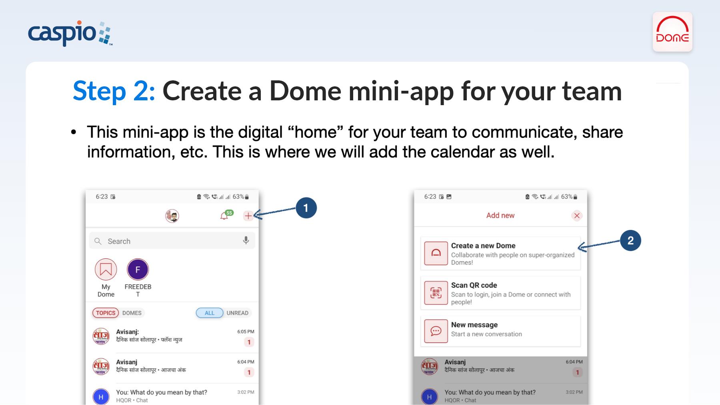Screen dimensions: 720x405
Task: Open HQOR chat 'What do you mean by that?' left phone
Action: 172,396
